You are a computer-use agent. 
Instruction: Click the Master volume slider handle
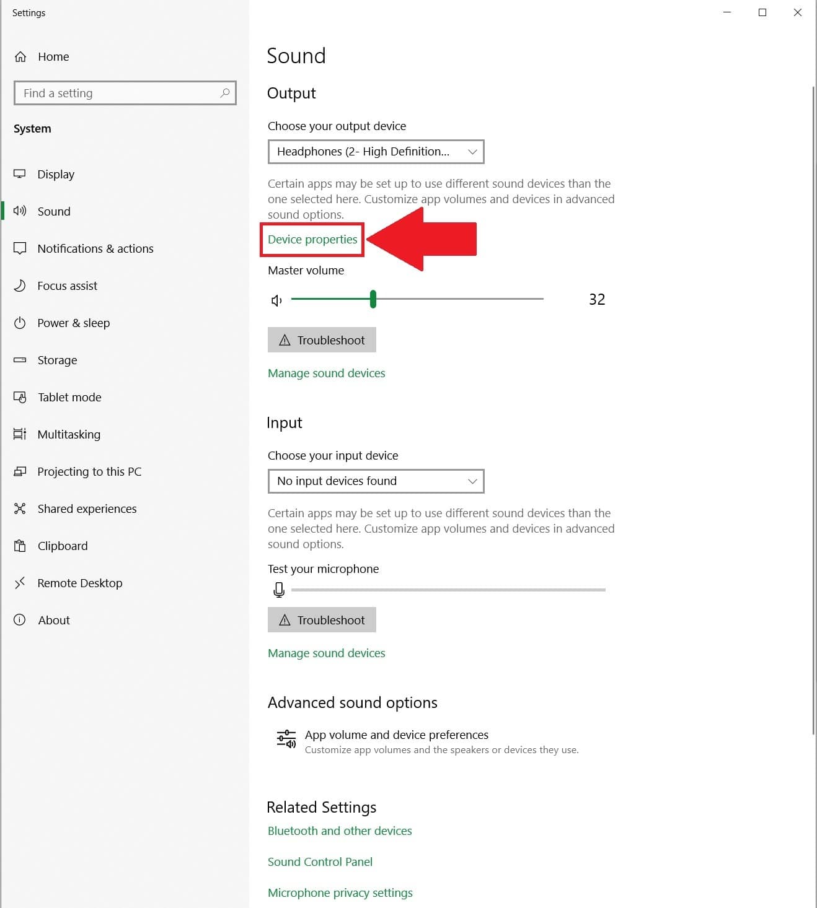pyautogui.click(x=373, y=299)
